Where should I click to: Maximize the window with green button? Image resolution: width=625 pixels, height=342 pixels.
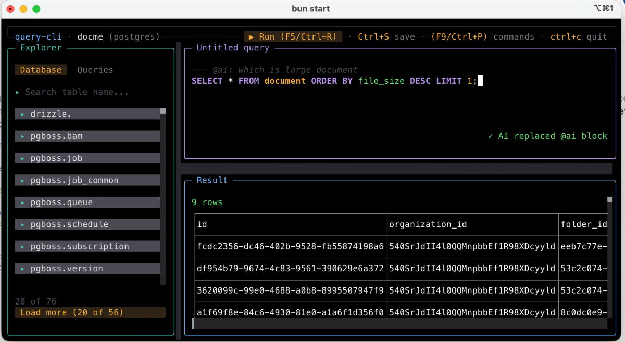(x=36, y=9)
